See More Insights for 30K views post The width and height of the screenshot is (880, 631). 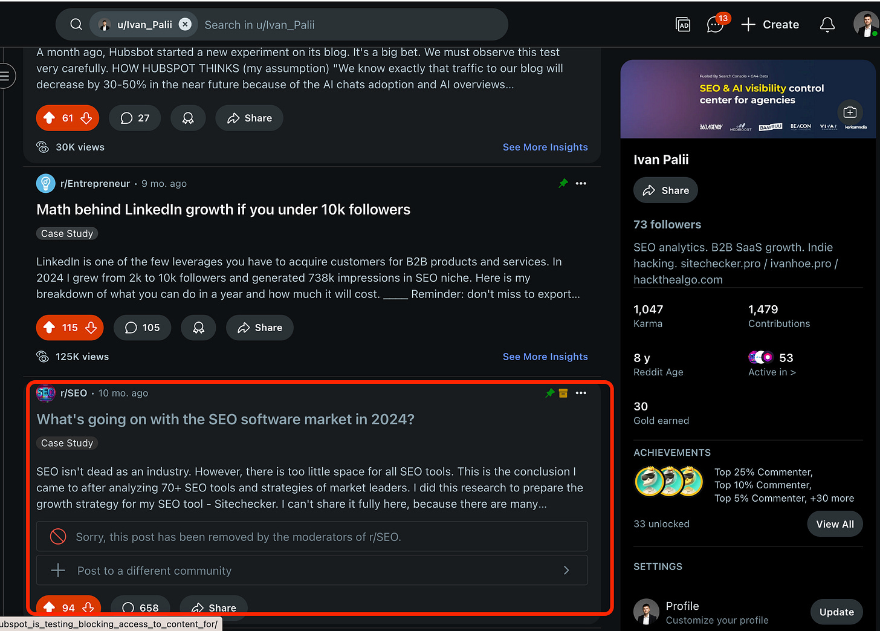545,147
